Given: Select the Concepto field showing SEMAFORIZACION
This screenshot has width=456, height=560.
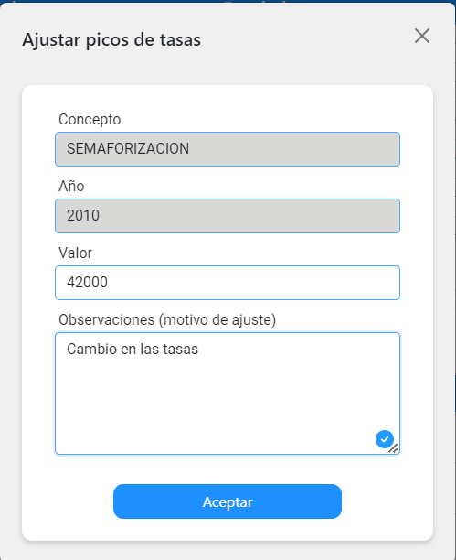Looking at the screenshot, I should pyautogui.click(x=228, y=149).
